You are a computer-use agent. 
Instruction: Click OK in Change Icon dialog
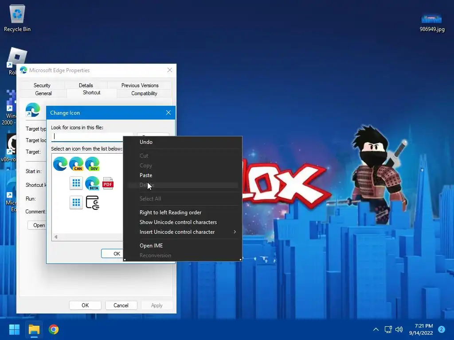point(112,254)
